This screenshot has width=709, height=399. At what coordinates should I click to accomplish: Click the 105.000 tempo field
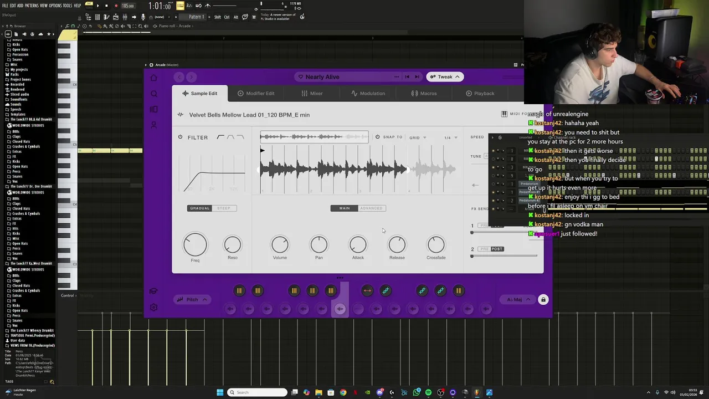tap(128, 6)
